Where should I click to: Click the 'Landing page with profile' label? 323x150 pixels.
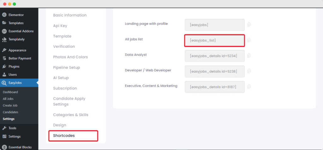coord(146,24)
